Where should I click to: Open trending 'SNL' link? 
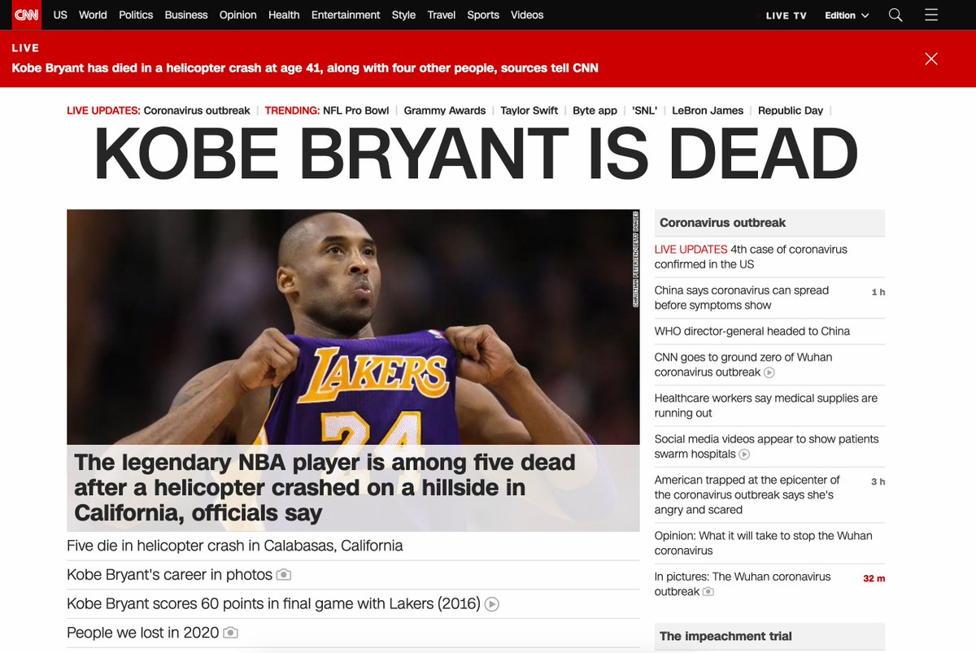pyautogui.click(x=645, y=111)
